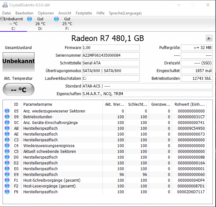Viewport: 216px width, 207px height.
Task: Click the Drehzahl field showing (SSD)
Action: tap(197, 63)
